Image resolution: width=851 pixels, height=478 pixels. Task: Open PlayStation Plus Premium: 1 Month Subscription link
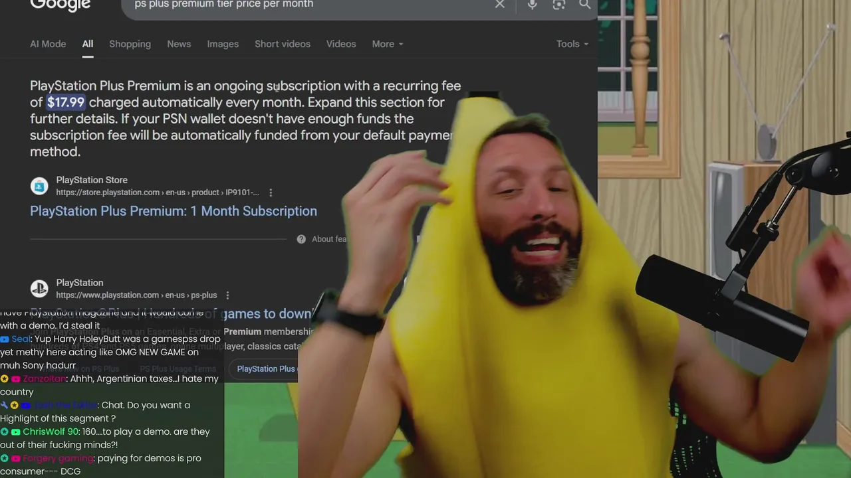pyautogui.click(x=174, y=211)
